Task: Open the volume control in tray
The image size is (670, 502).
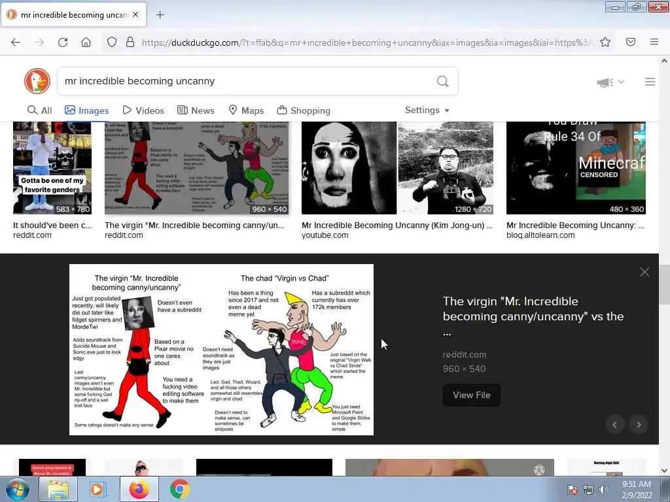Action: coord(603,490)
